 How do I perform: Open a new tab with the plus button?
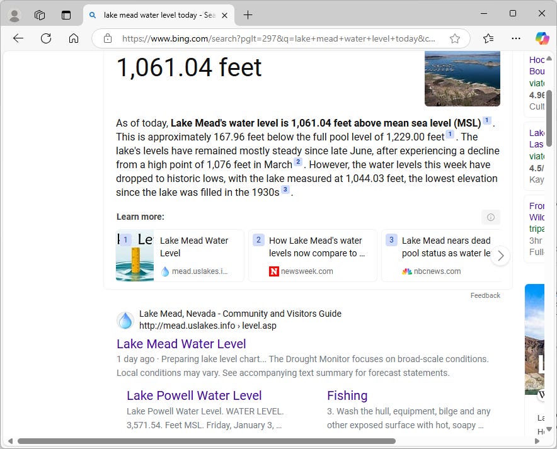248,15
